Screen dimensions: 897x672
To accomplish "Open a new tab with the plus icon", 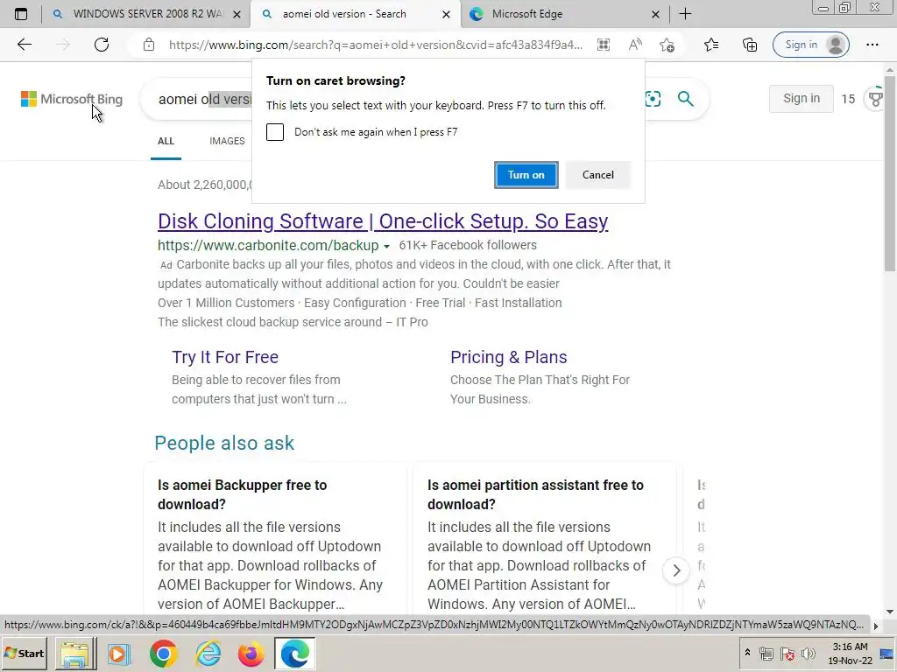I will coord(685,14).
